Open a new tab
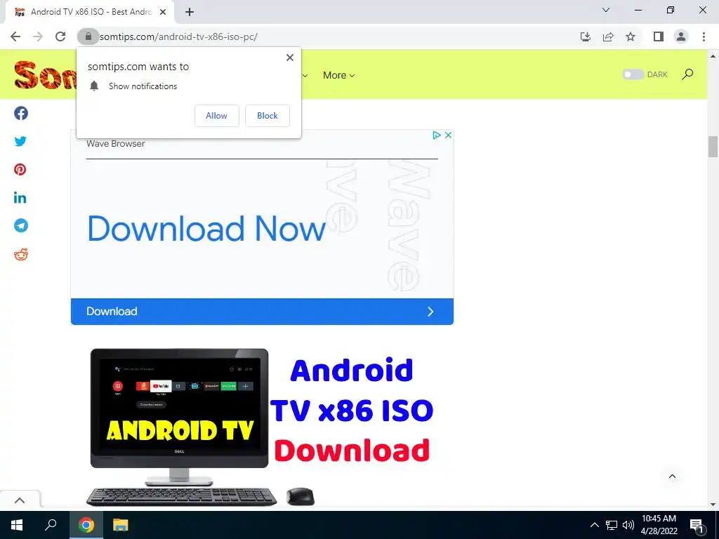Image resolution: width=719 pixels, height=539 pixels. click(x=190, y=12)
